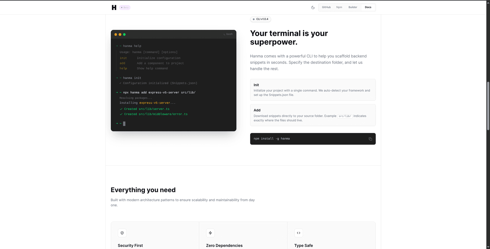Click the 'add' command in help output
Image resolution: width=490 pixels, height=249 pixels.
122,63
